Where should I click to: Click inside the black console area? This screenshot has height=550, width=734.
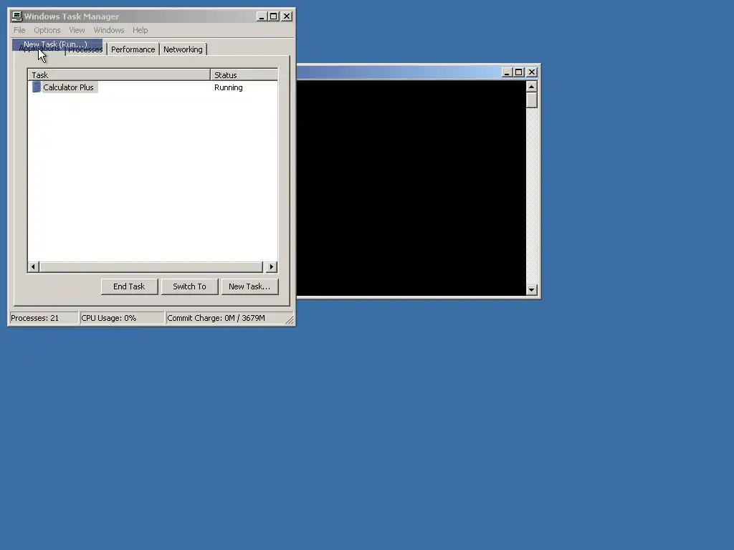click(x=411, y=188)
